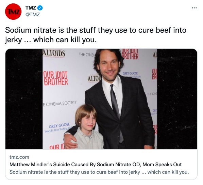The width and height of the screenshot is (203, 185).
Task: Click the TMZ display name
Action: [x=31, y=8]
